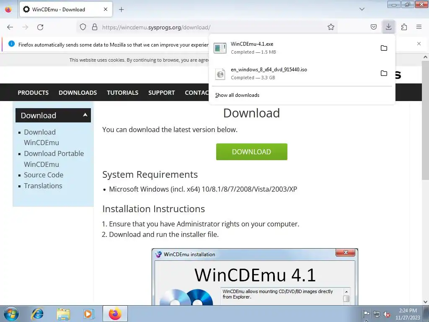The width and height of the screenshot is (429, 322).
Task: Show WinCDEmu-4.1.exe in its folder
Action: pos(384,48)
